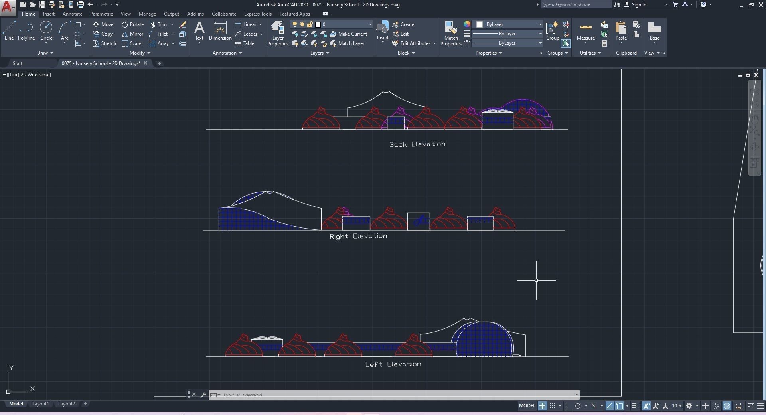766x415 pixels.
Task: Click in the command line input
Action: point(399,395)
